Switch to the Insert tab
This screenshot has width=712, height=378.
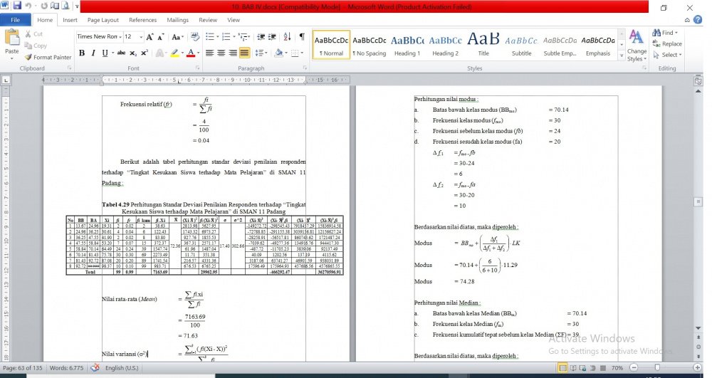[x=70, y=20]
